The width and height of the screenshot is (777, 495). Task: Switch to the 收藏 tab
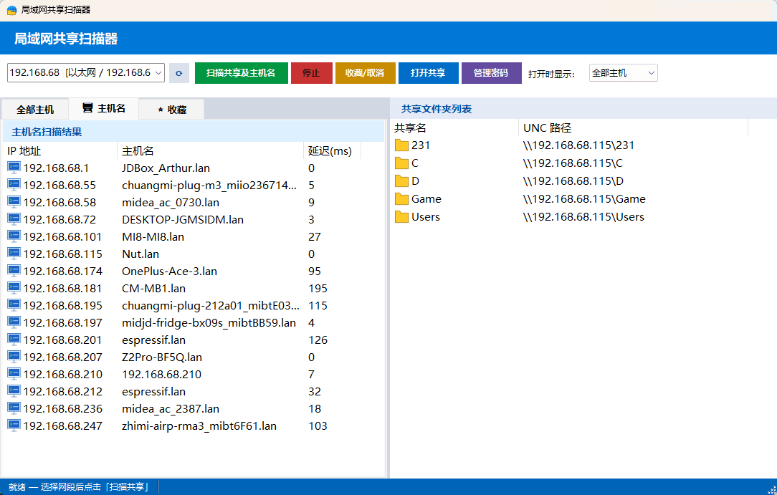click(x=171, y=110)
